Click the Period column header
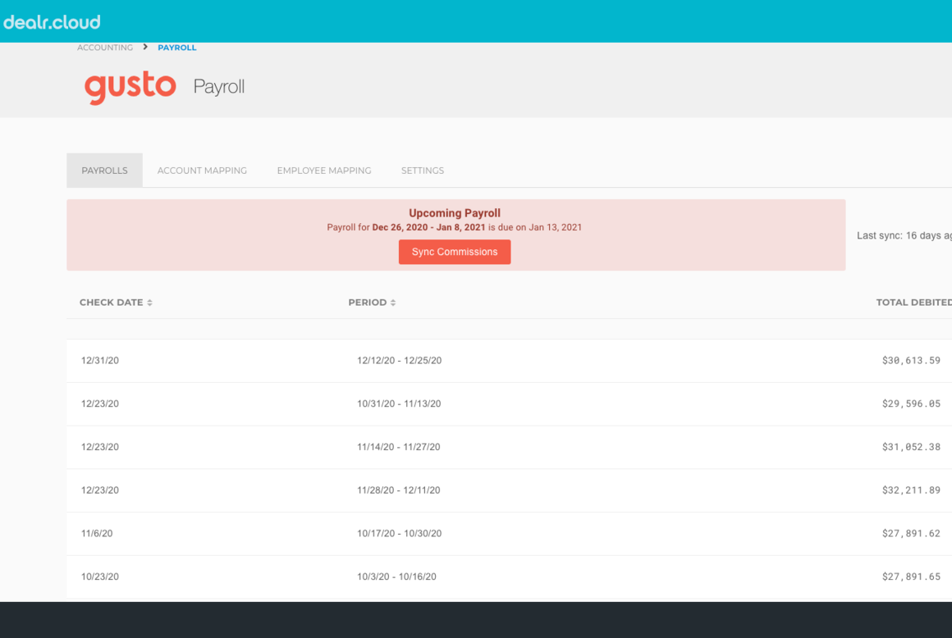This screenshot has width=952, height=638. pyautogui.click(x=368, y=302)
